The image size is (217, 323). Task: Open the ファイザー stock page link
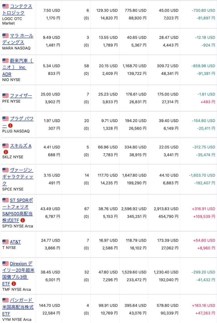(21, 96)
